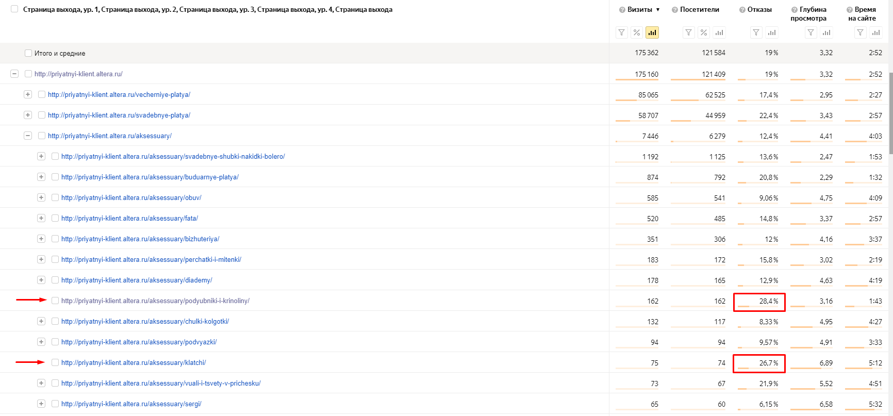Expand the diademy row
Image resolution: width=893 pixels, height=416 pixels.
tap(41, 280)
